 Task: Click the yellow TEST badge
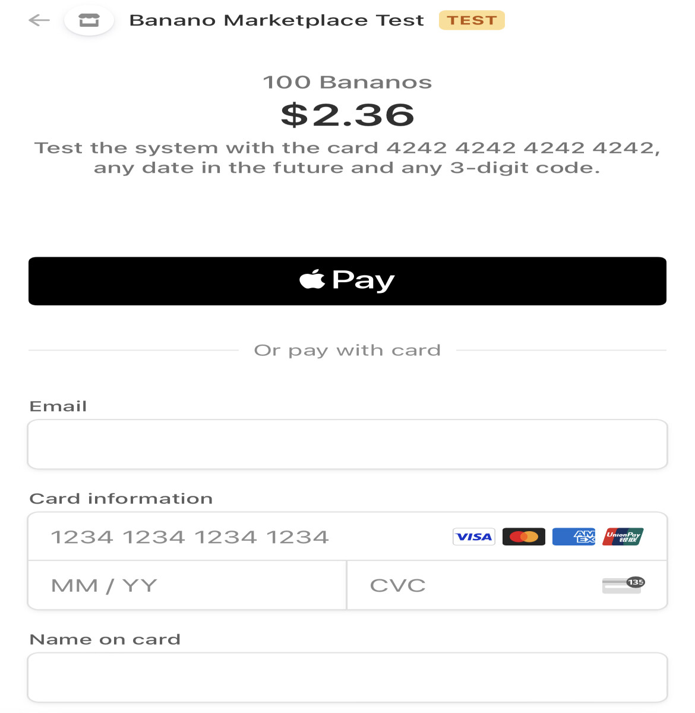(472, 20)
